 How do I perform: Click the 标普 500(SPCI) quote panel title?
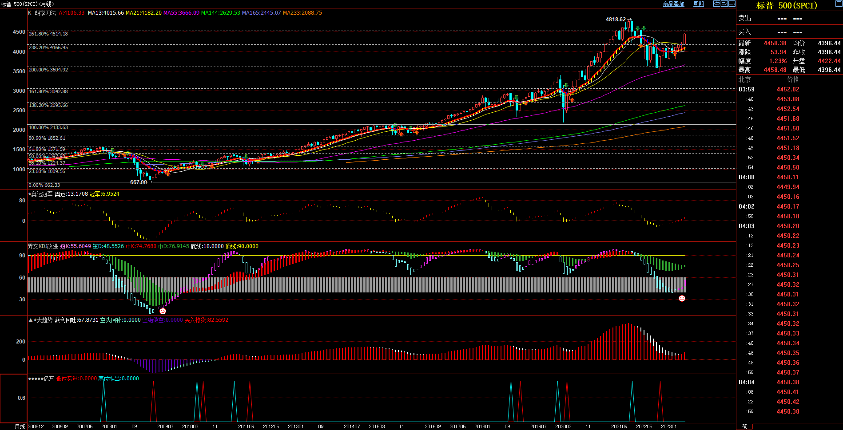787,6
